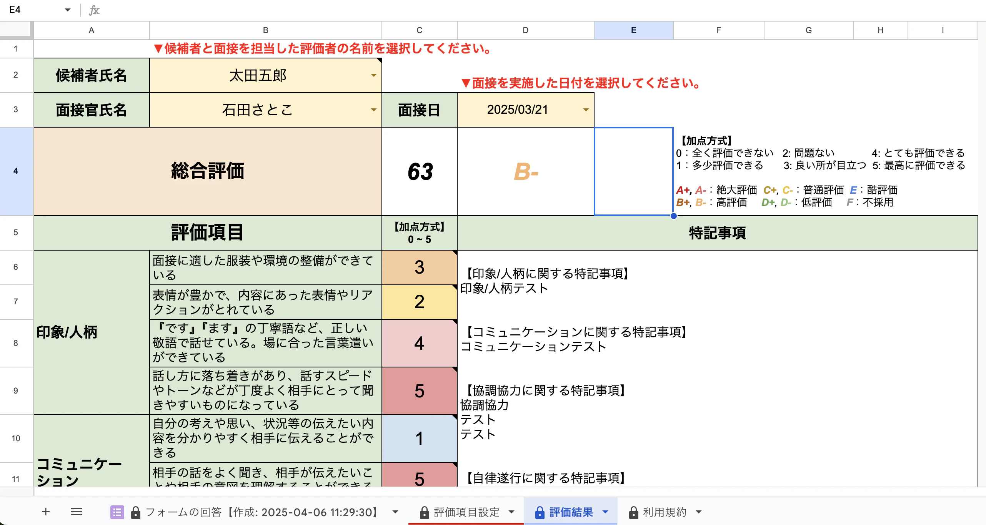
Task: Click the 印象/人柄 category cell
Action: 92,332
